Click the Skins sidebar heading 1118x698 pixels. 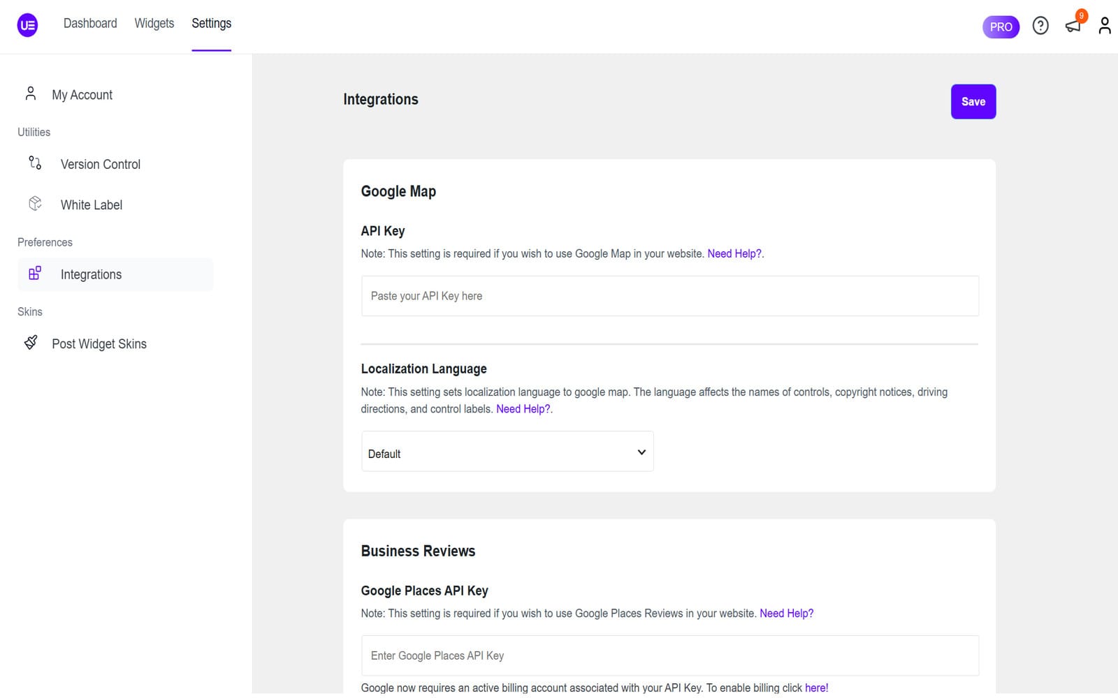point(30,311)
